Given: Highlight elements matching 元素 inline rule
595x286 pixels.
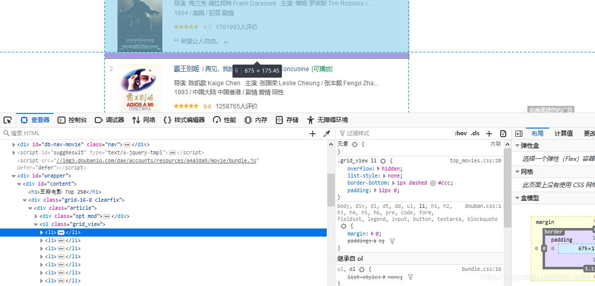Looking at the screenshot, I should tap(355, 144).
